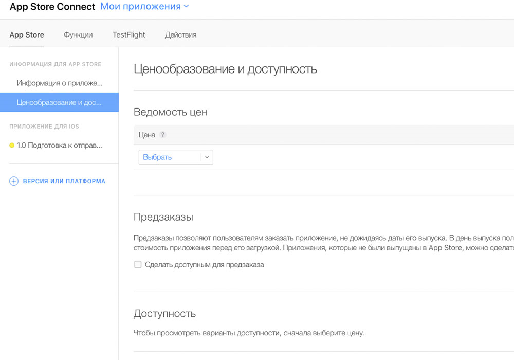Click the Ведомость цен heading

[x=171, y=112]
